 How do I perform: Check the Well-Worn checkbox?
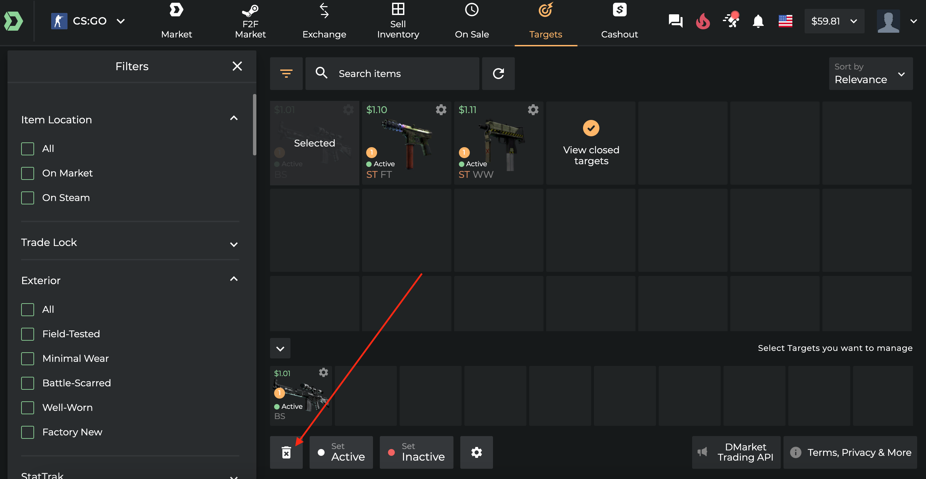(x=28, y=407)
